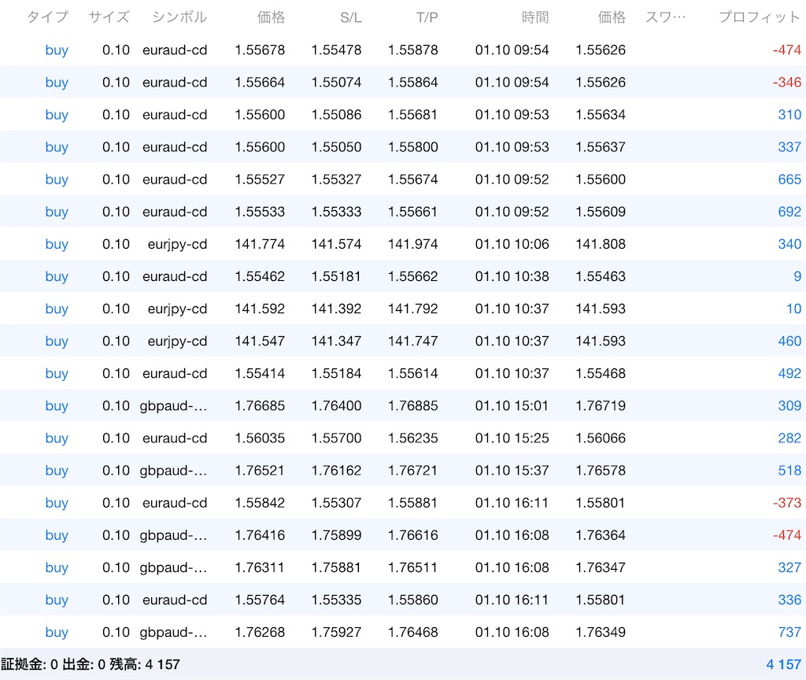This screenshot has height=680, width=806.
Task: Click profit value 492
Action: 789,374
